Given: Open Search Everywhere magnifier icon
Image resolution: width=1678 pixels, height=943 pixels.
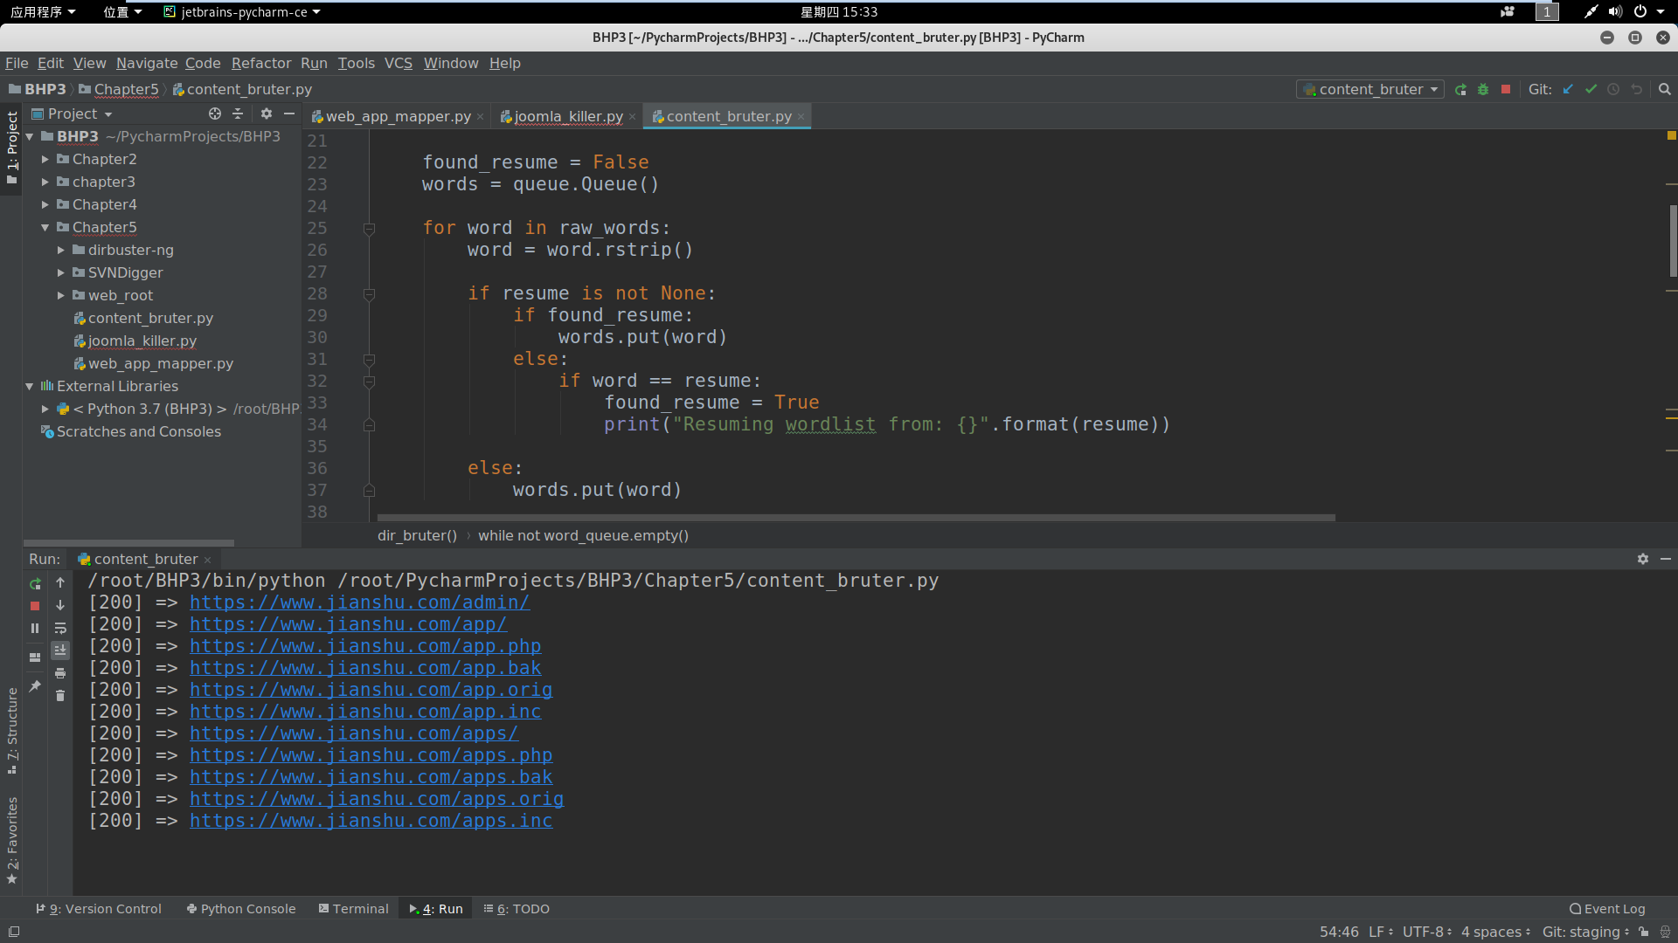Looking at the screenshot, I should click(x=1665, y=89).
